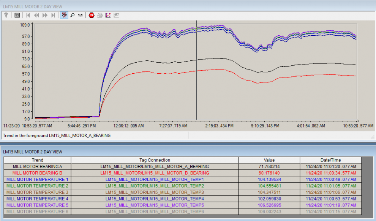Click the magnifier zoom tool
376x221 pixels.
(72, 15)
